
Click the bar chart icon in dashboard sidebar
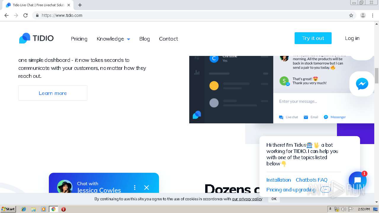tap(197, 72)
